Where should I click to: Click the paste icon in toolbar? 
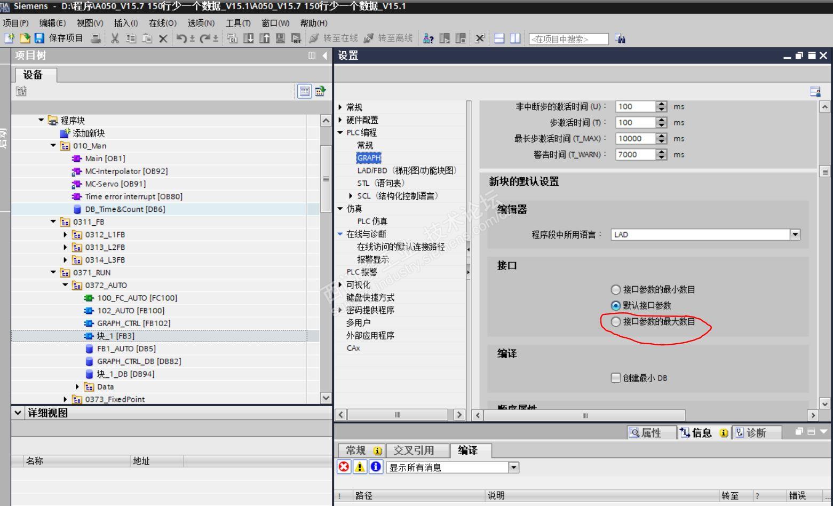(147, 38)
